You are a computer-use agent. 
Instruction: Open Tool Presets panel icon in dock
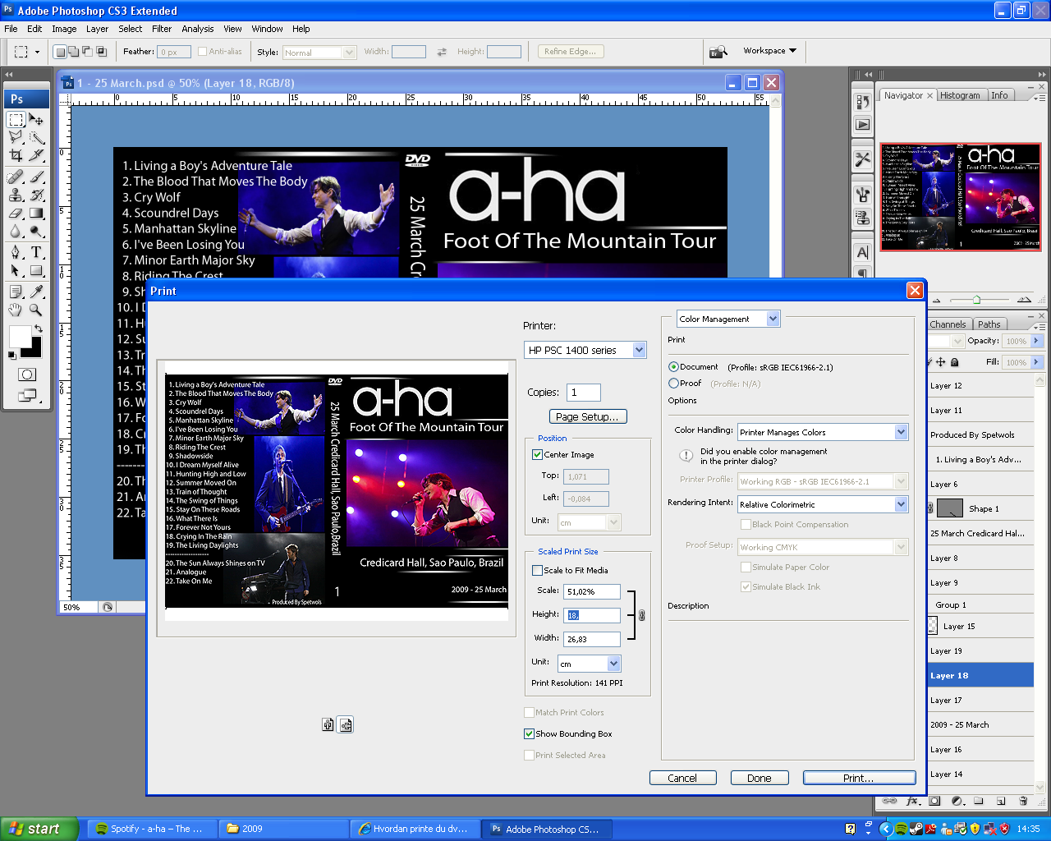(862, 159)
